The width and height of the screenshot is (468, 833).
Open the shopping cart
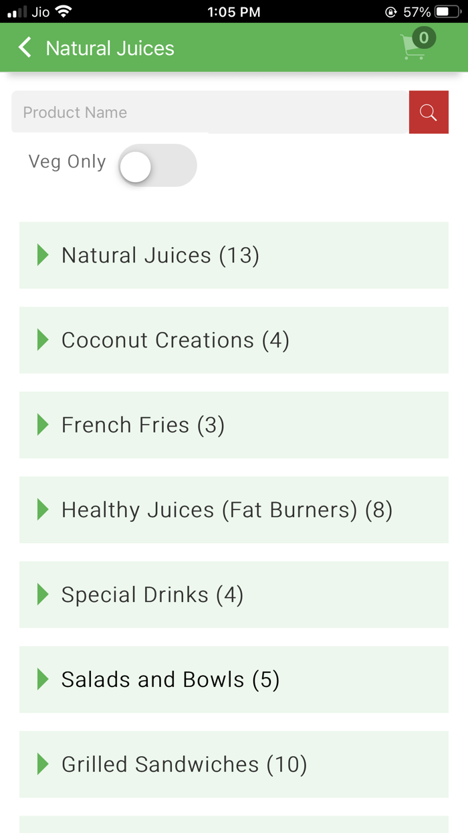(x=415, y=48)
